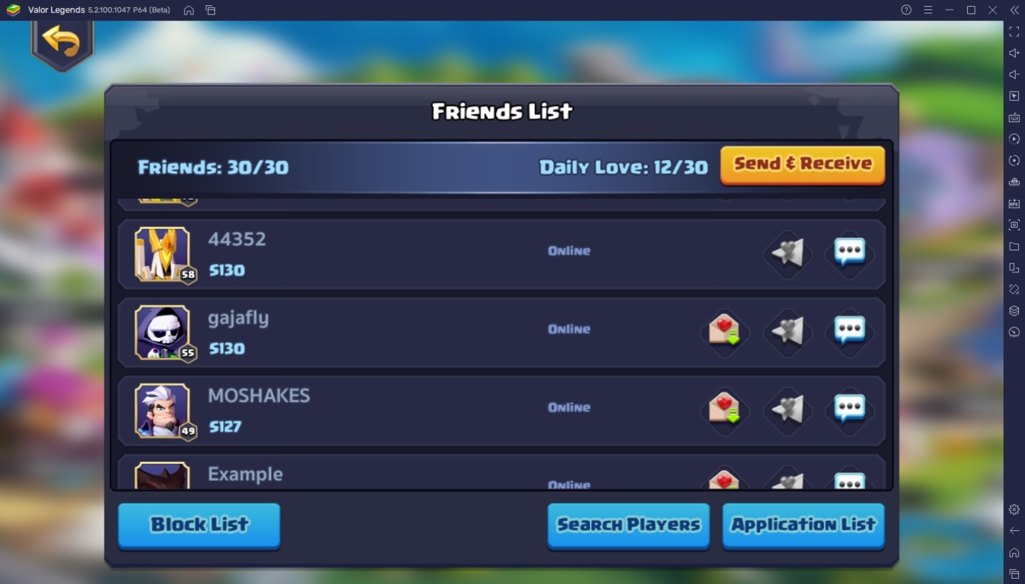View gajafly's skull avatar profile

click(163, 332)
